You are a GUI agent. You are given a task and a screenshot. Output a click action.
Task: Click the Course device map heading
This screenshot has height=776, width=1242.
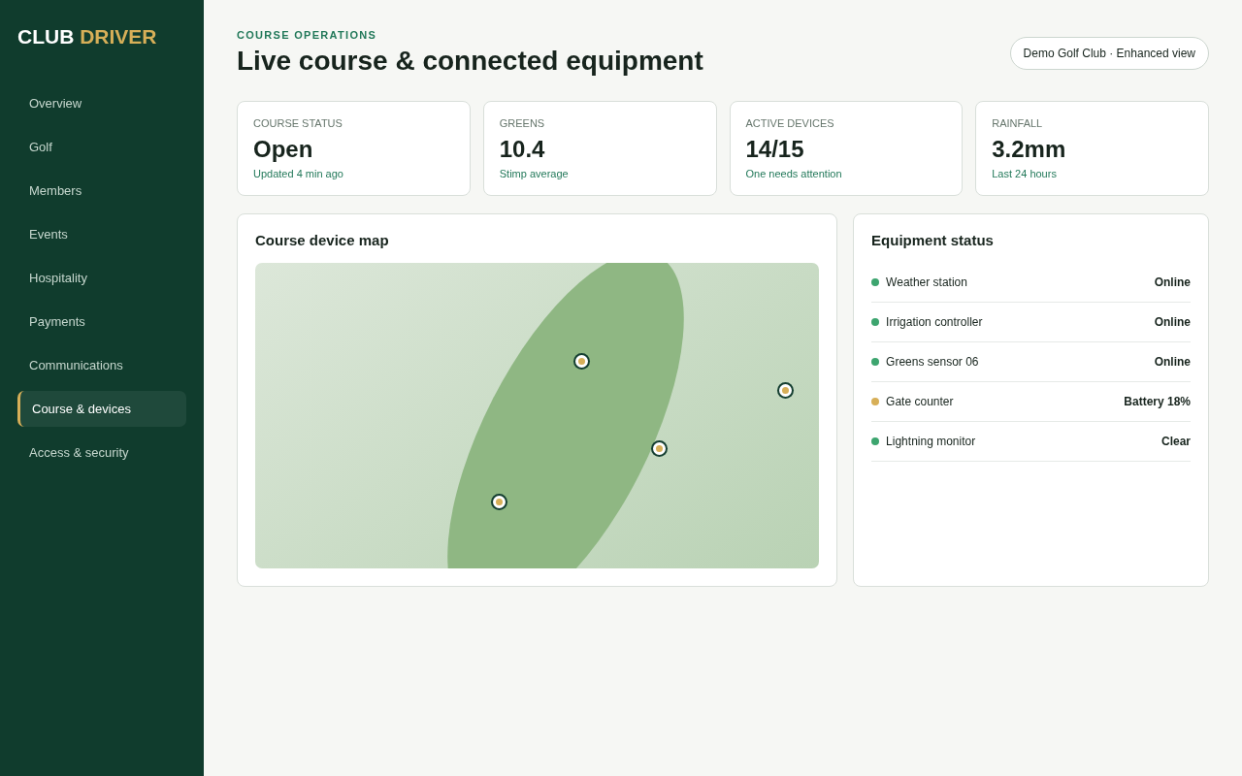coord(322,241)
